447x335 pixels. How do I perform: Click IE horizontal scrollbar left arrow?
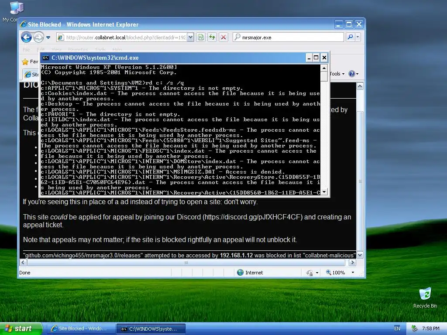point(24,262)
